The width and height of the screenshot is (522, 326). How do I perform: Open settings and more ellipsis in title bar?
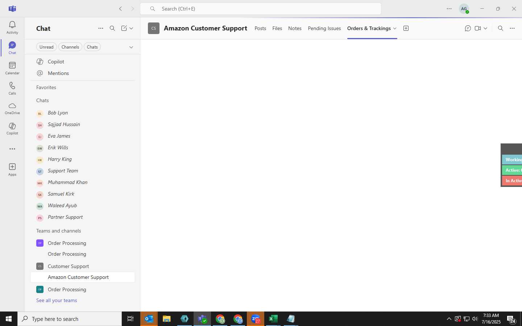point(449,9)
